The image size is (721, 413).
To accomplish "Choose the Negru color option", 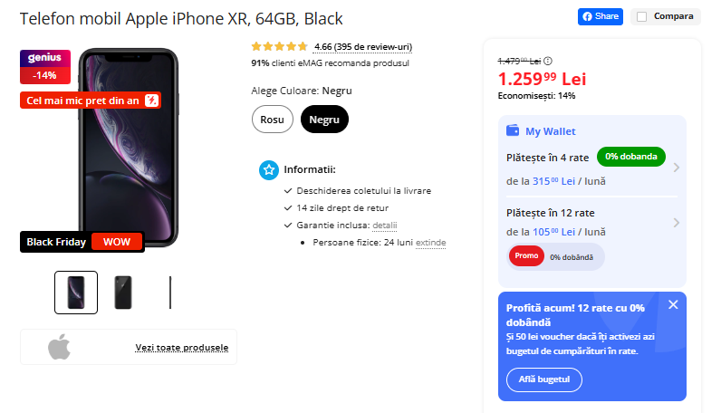I will click(324, 119).
